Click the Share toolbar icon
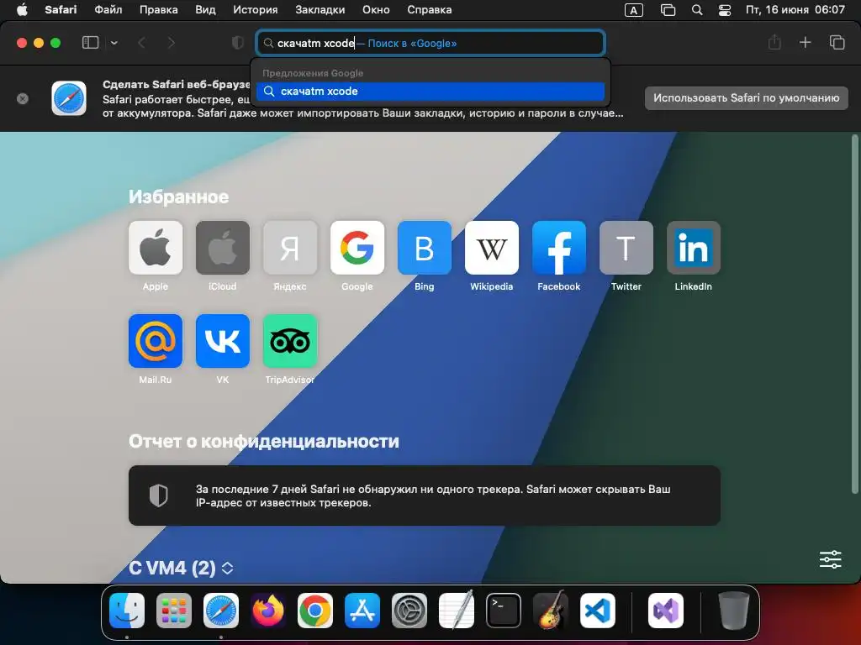Image resolution: width=861 pixels, height=645 pixels. (774, 42)
